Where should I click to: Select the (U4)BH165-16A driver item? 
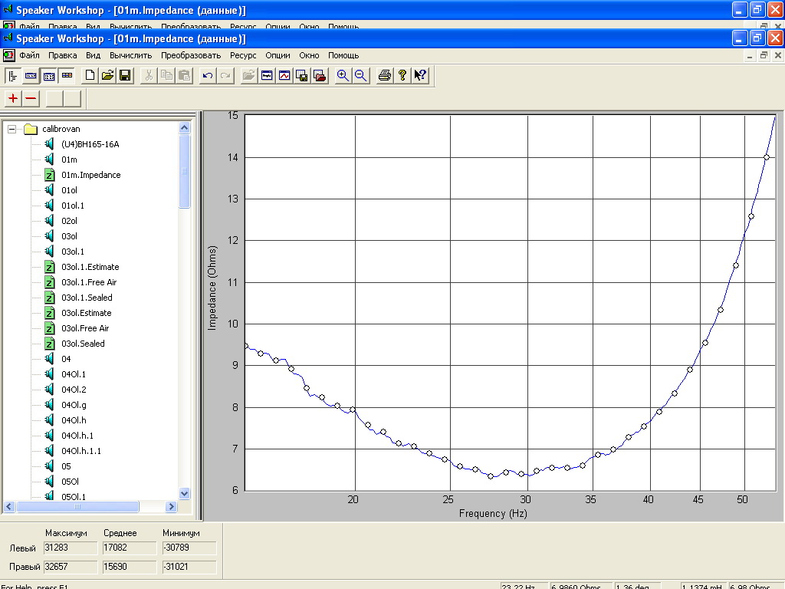pos(90,144)
